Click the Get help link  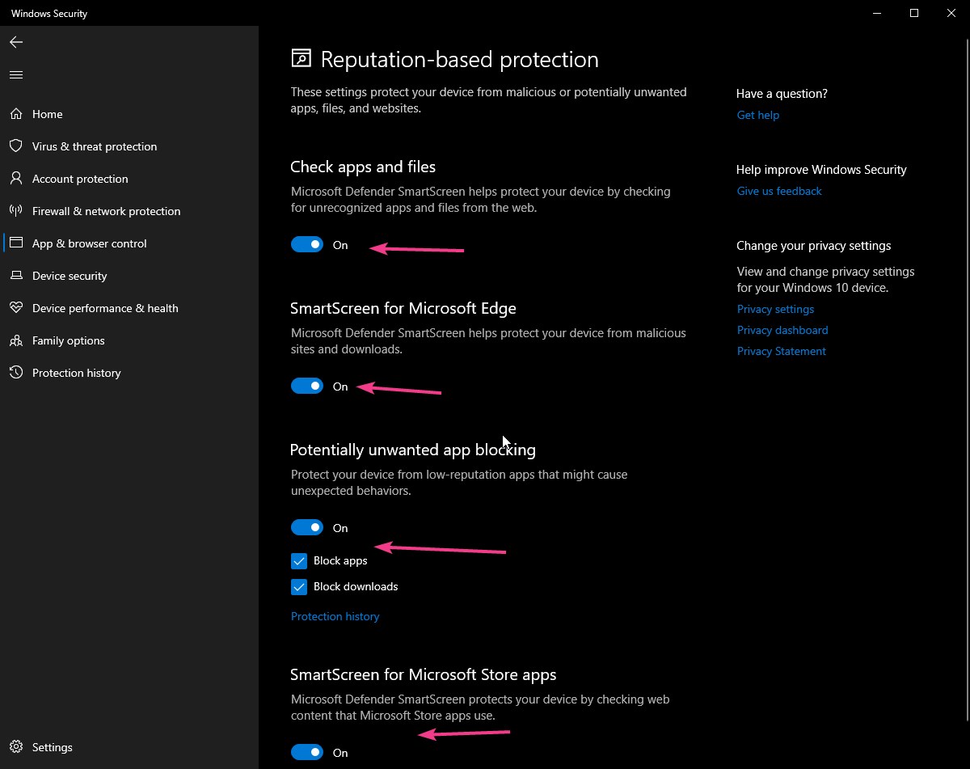pyautogui.click(x=757, y=115)
